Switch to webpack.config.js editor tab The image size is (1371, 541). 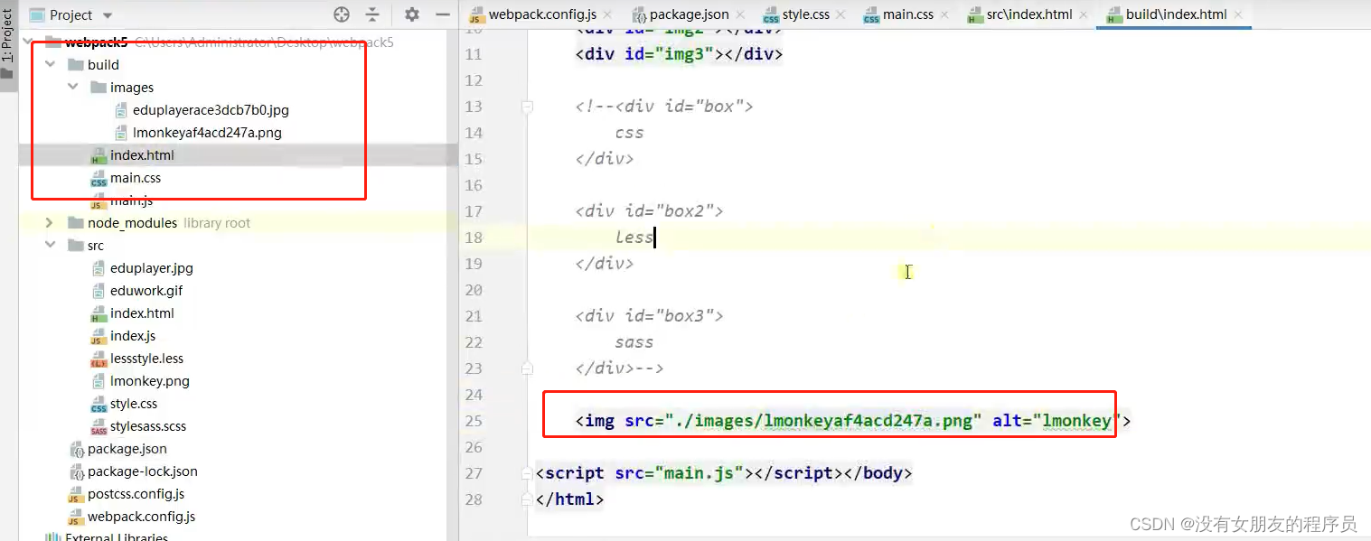pyautogui.click(x=542, y=14)
